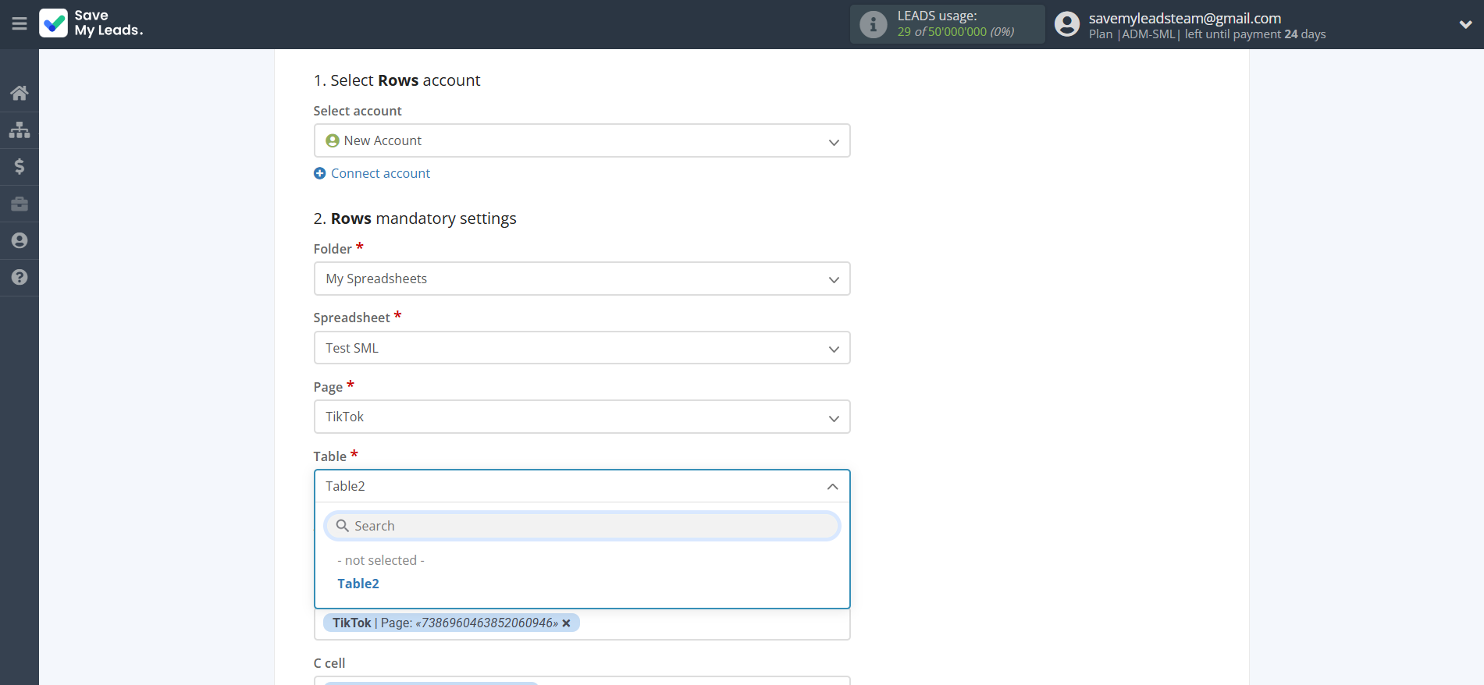This screenshot has height=685, width=1484.
Task: Open help question mark icon
Action: point(20,277)
